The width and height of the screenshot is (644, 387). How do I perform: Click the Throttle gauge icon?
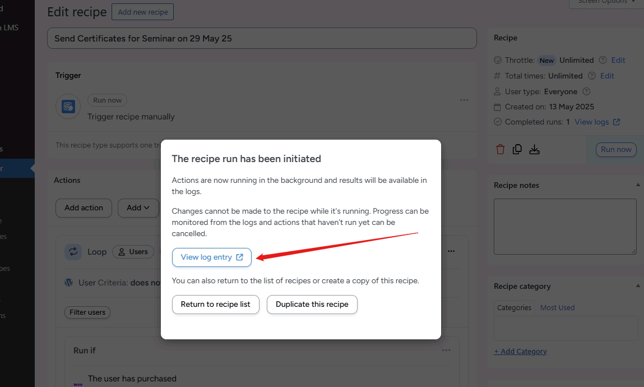(x=497, y=60)
